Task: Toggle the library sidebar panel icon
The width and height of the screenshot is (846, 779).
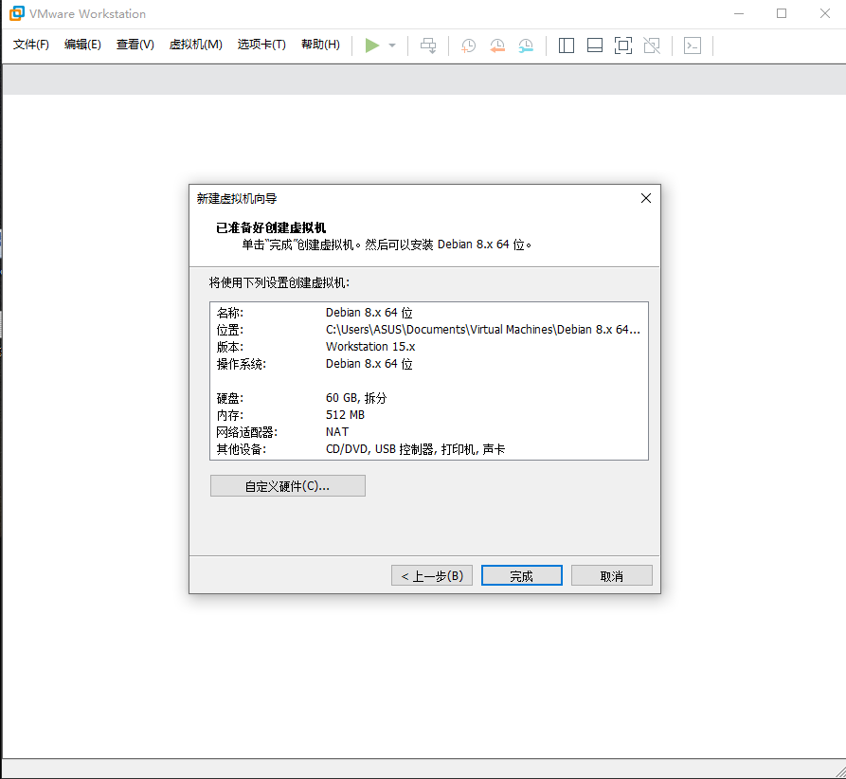Action: (566, 45)
